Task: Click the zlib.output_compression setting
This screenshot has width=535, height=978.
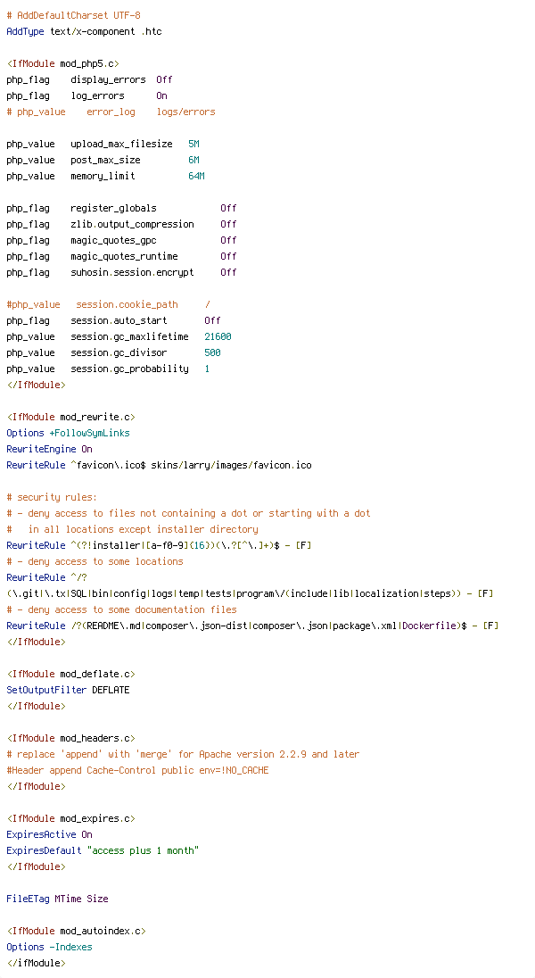Action: (132, 224)
